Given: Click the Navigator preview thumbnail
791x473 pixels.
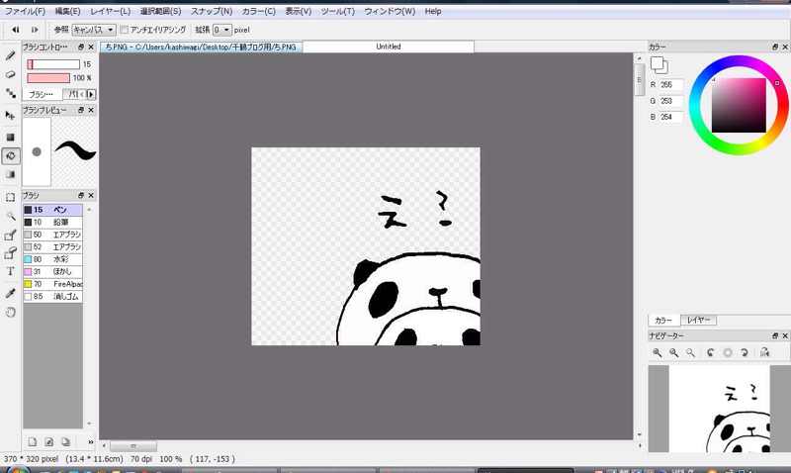Looking at the screenshot, I should pos(719,409).
